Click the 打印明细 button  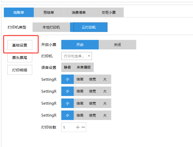pos(20,70)
